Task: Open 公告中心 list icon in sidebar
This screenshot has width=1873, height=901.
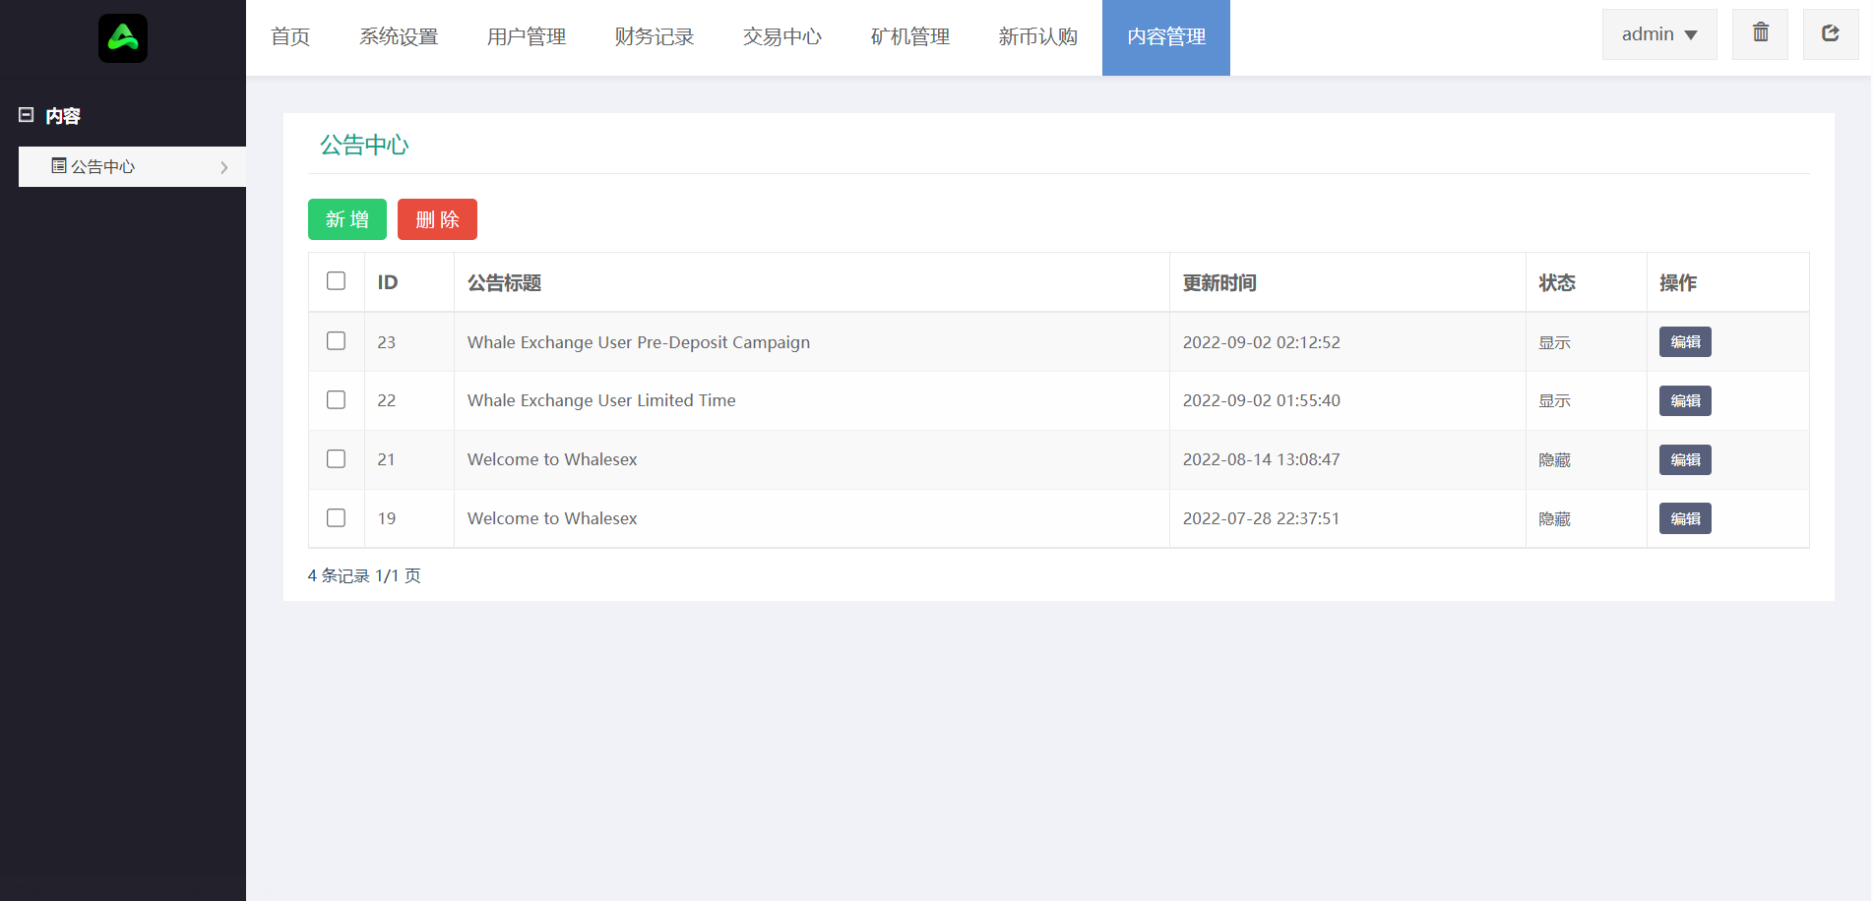Action: (x=59, y=166)
